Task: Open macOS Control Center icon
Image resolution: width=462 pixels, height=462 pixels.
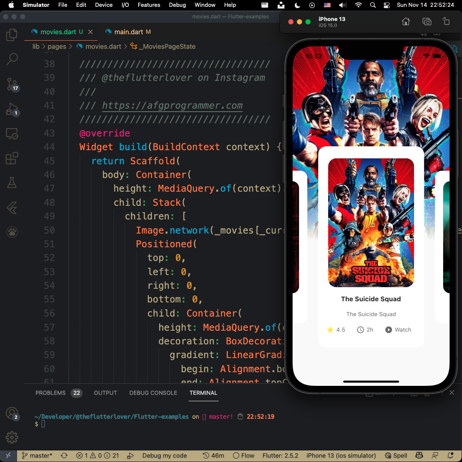Action: 387,5
